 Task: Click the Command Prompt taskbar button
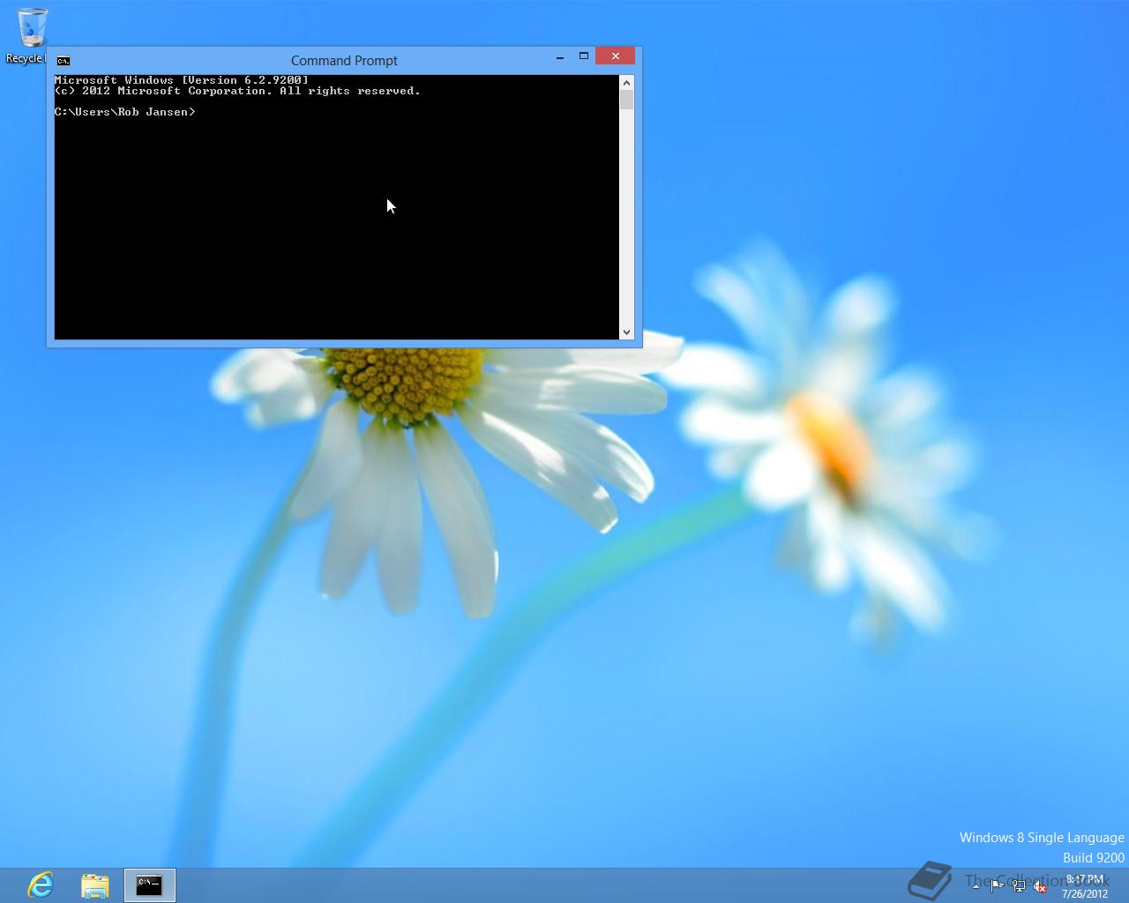point(150,885)
